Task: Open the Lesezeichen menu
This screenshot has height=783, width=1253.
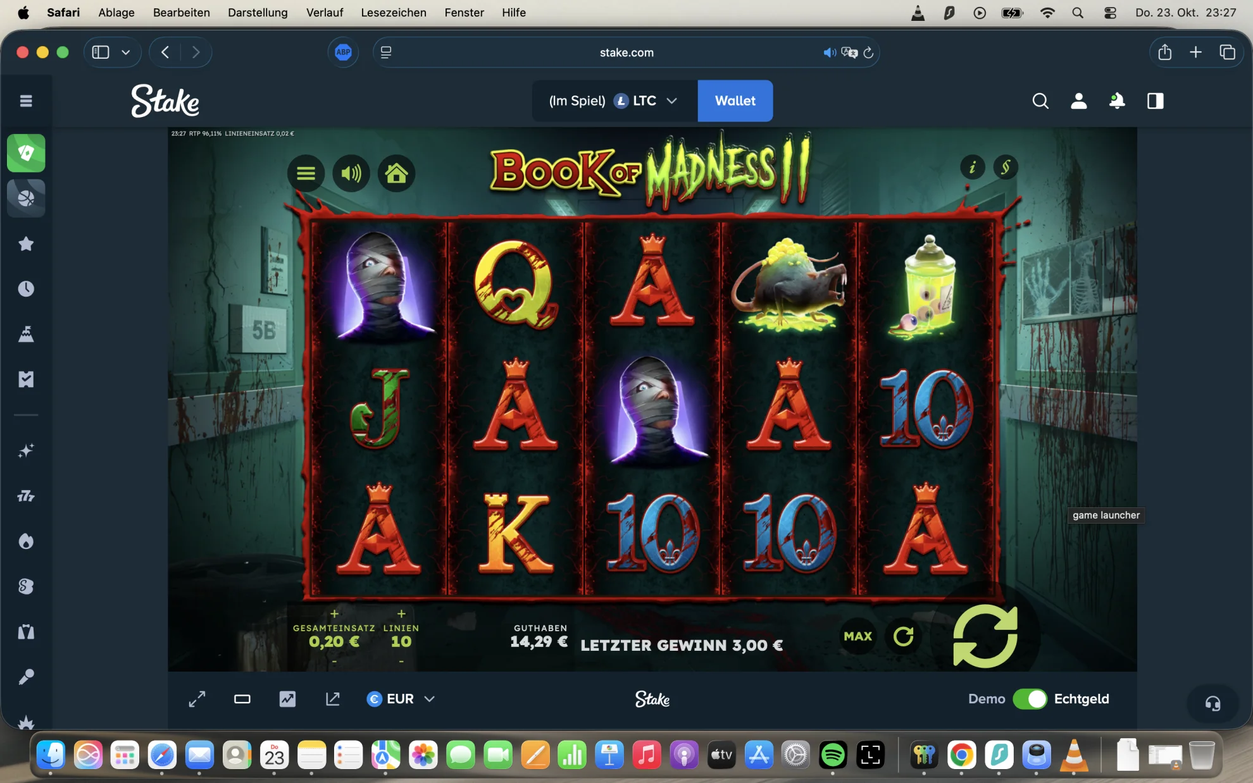Action: 394,13
